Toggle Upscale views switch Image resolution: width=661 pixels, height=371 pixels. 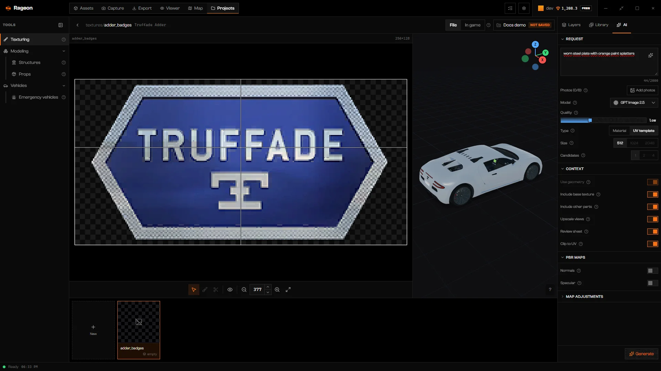652,219
